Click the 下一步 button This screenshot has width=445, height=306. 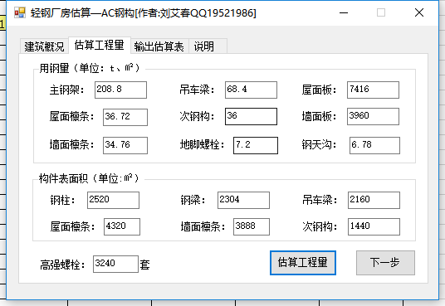point(385,263)
